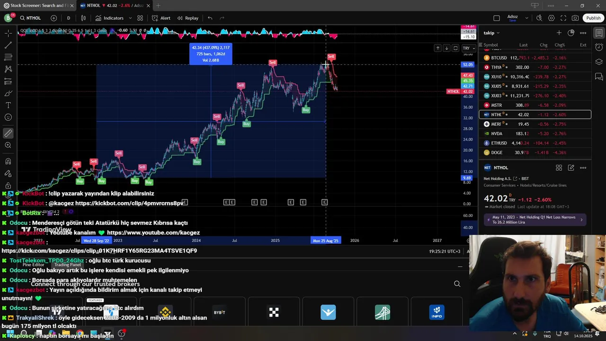Toggle lock all drawings
Image resolution: width=606 pixels, height=341 pixels.
[8, 185]
